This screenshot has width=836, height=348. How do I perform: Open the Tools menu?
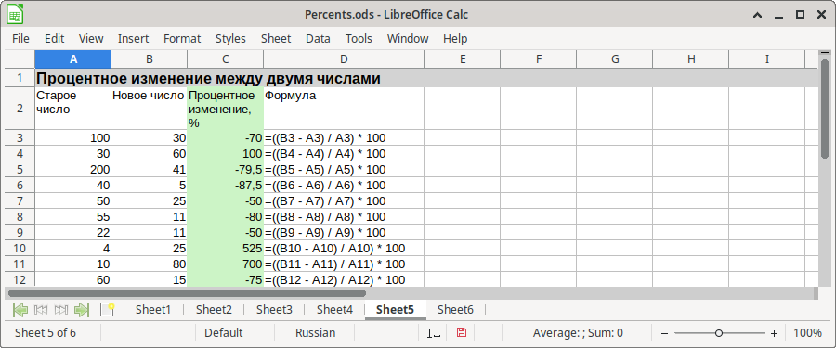(359, 38)
